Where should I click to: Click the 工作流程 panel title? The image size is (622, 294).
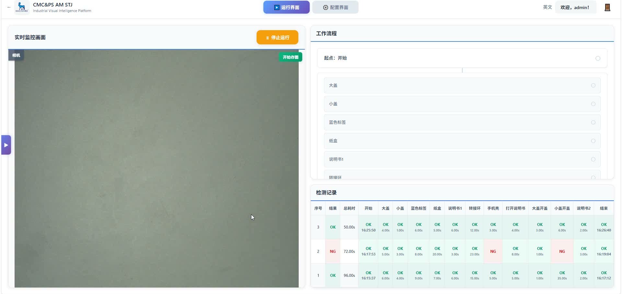pos(326,33)
